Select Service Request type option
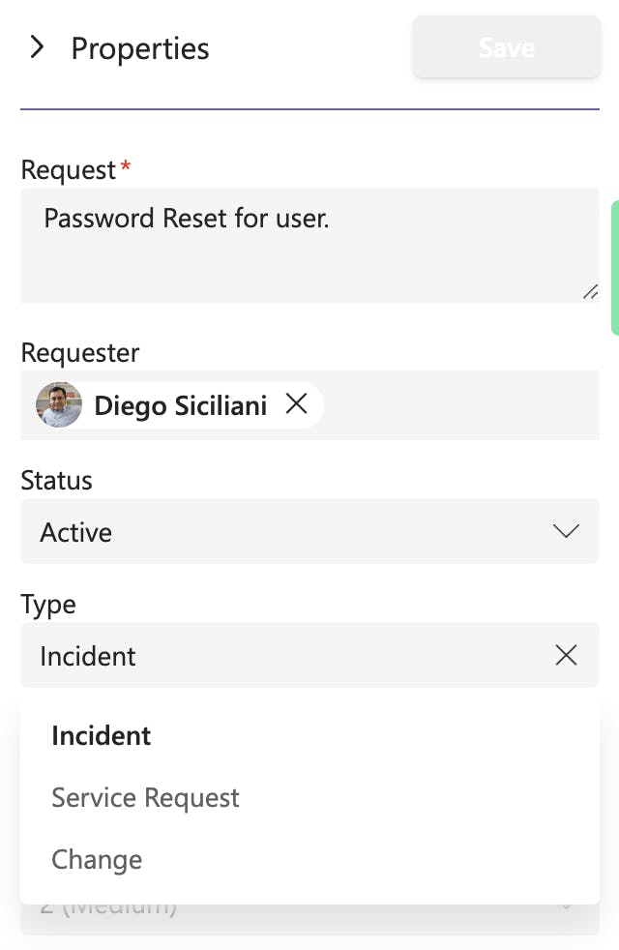 [145, 798]
